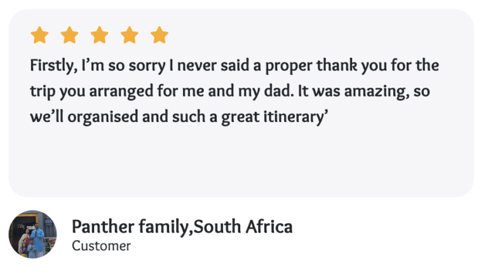Select the third (middle) rating star
The height and width of the screenshot is (274, 488).
[99, 36]
